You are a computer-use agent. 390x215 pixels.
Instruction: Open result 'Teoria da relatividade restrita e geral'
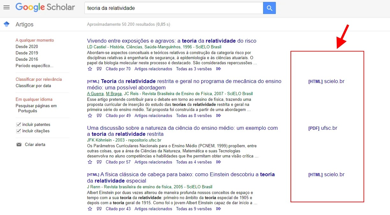[x=184, y=84]
